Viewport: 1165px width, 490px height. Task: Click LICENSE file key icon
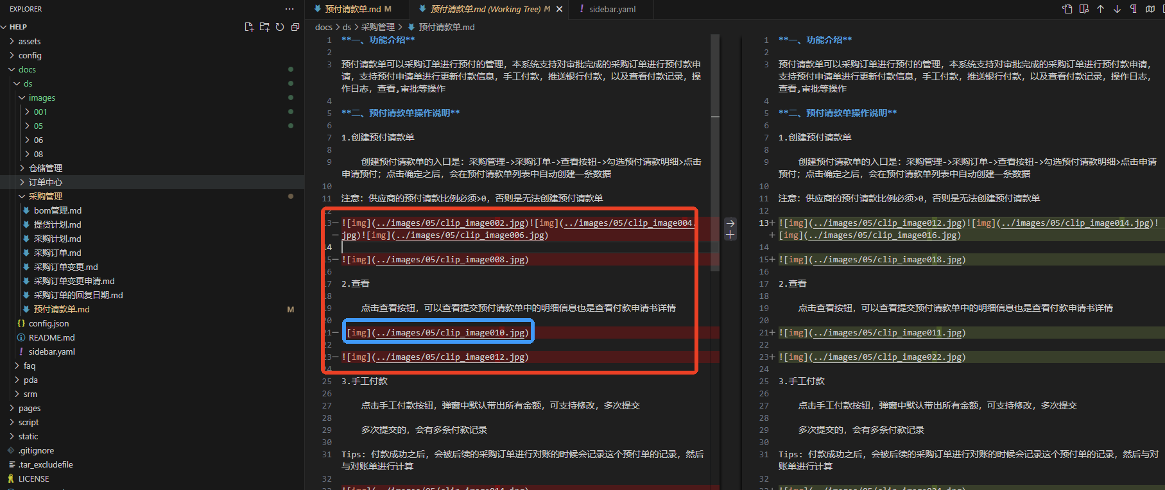point(11,478)
